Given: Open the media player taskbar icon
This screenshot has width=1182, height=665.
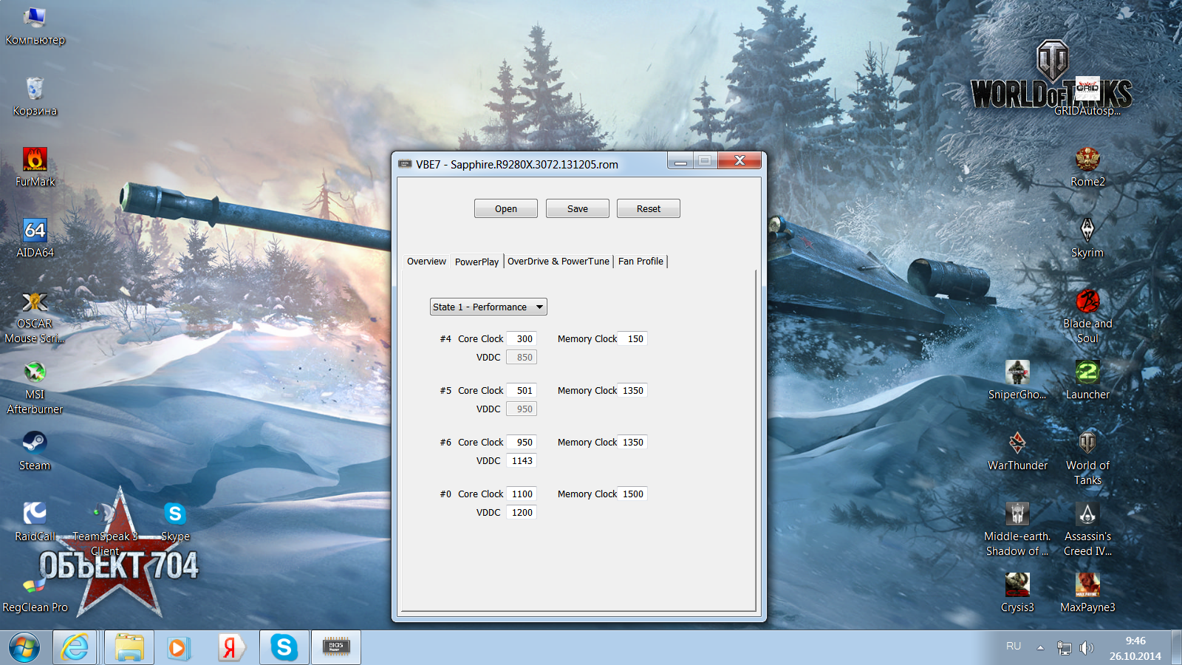Looking at the screenshot, I should [x=177, y=648].
